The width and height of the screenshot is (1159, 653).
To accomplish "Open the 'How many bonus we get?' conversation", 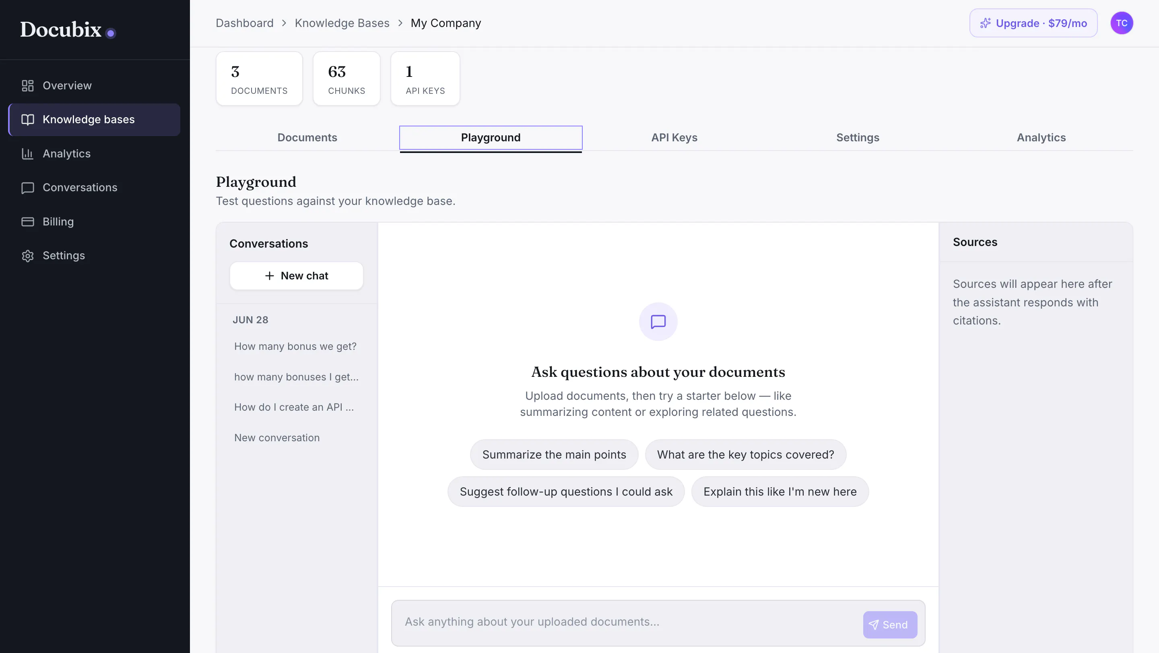I will (297, 347).
